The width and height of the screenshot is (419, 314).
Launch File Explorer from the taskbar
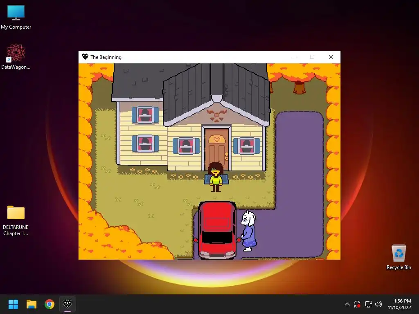(31, 304)
